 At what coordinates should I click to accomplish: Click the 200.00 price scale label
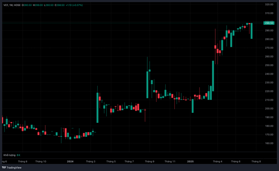coord(269,109)
